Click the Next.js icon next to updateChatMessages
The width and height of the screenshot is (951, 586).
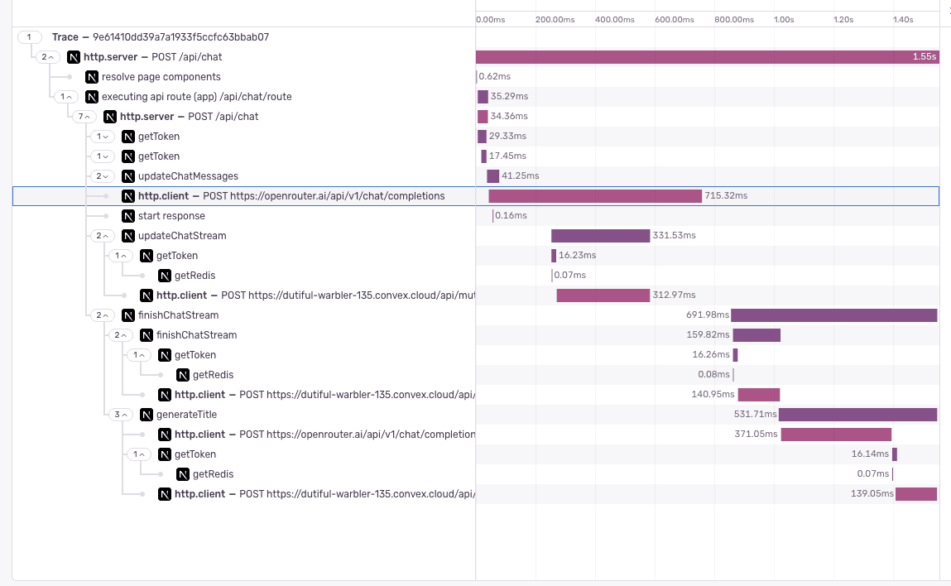128,176
